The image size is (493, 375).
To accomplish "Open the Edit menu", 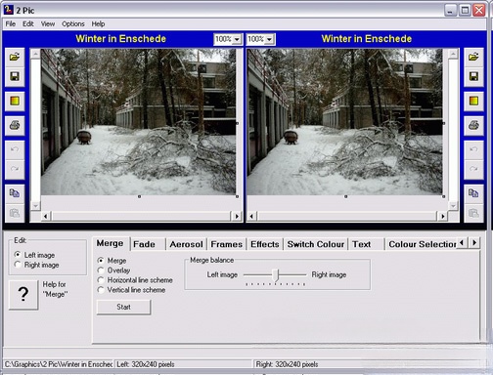I will (28, 23).
